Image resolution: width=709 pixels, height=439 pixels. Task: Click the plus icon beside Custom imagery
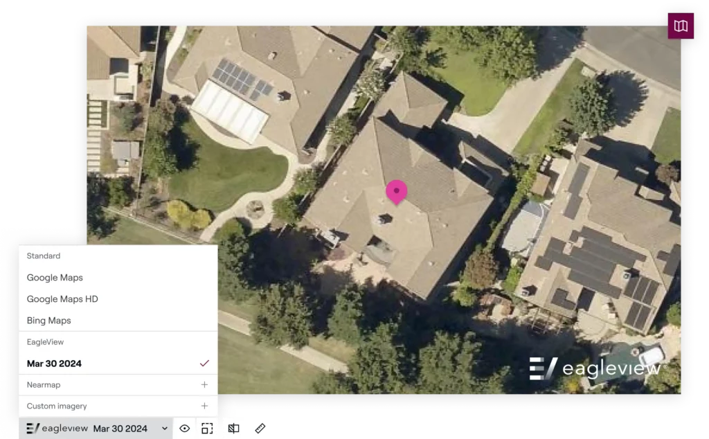tap(204, 406)
